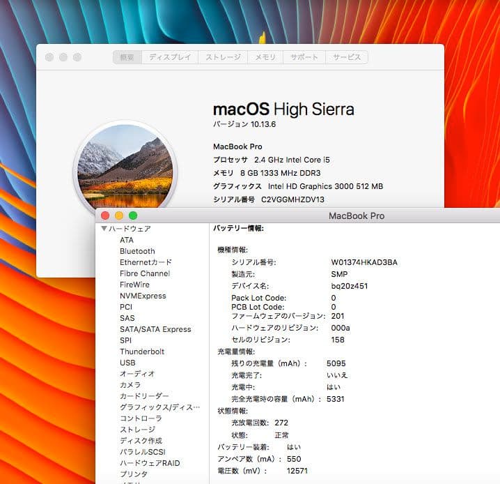Select PCI in the sidebar
This screenshot has width=500, height=484.
[x=126, y=307]
